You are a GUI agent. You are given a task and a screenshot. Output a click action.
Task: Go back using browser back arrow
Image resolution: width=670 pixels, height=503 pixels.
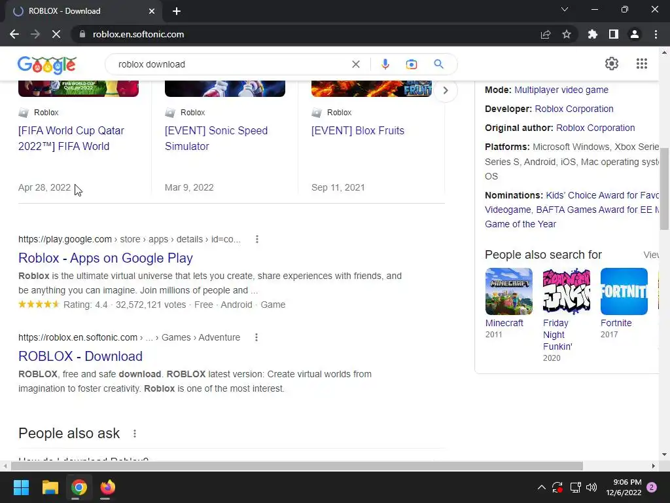14,34
